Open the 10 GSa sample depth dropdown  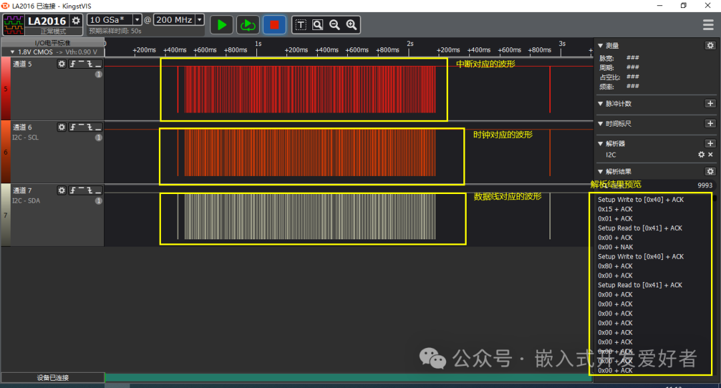(138, 20)
